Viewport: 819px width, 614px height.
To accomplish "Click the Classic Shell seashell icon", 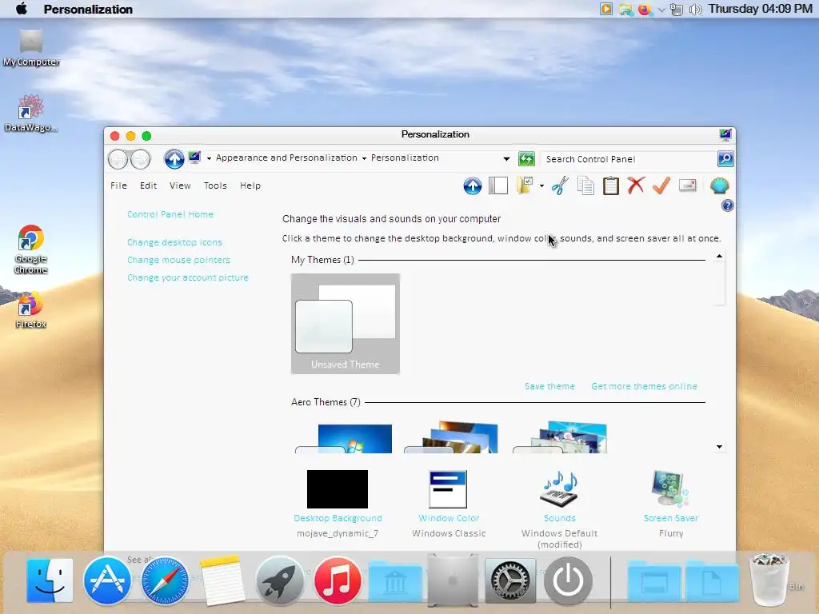I will (x=720, y=185).
